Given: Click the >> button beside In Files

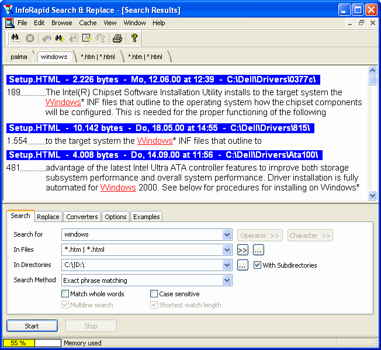Looking at the screenshot, I should [x=243, y=250].
